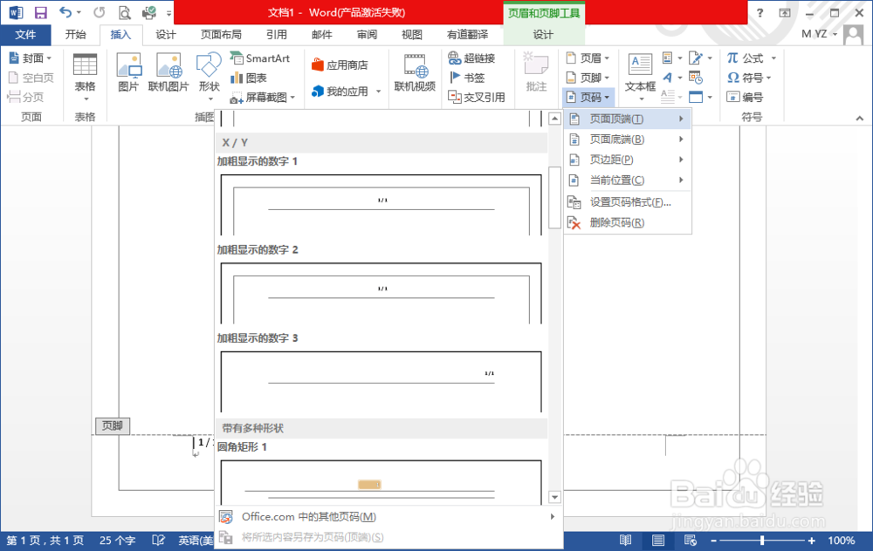The width and height of the screenshot is (873, 551).
Task: Click the Save icon in quick access toolbar
Action: 41,12
